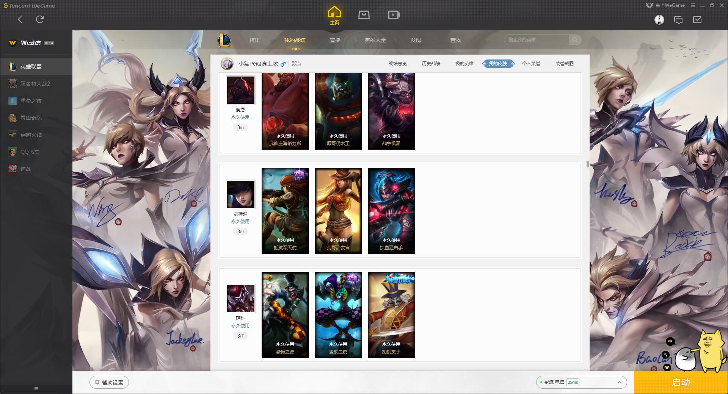The height and width of the screenshot is (394, 728).
Task: Open the 恐怖之源 skin card
Action: click(285, 315)
